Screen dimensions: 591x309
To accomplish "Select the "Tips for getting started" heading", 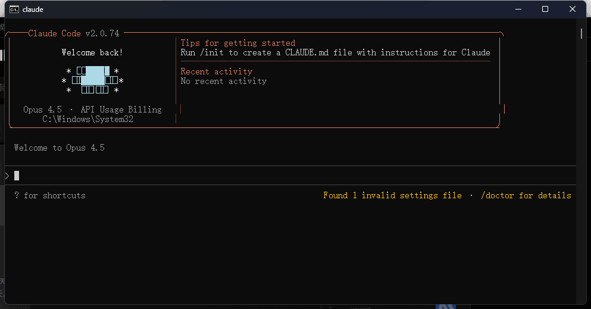I will 237,43.
